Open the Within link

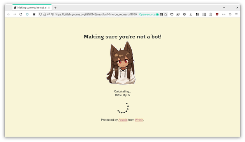coord(139,120)
